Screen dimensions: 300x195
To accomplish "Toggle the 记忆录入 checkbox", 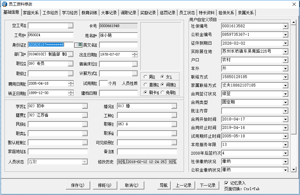I will (x=227, y=183).
